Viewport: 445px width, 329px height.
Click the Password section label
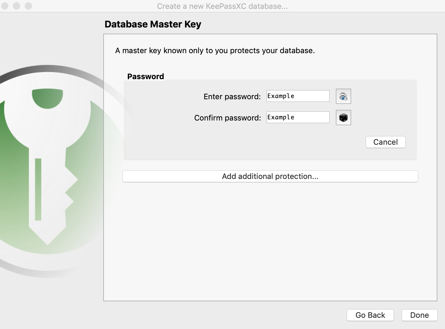click(145, 76)
